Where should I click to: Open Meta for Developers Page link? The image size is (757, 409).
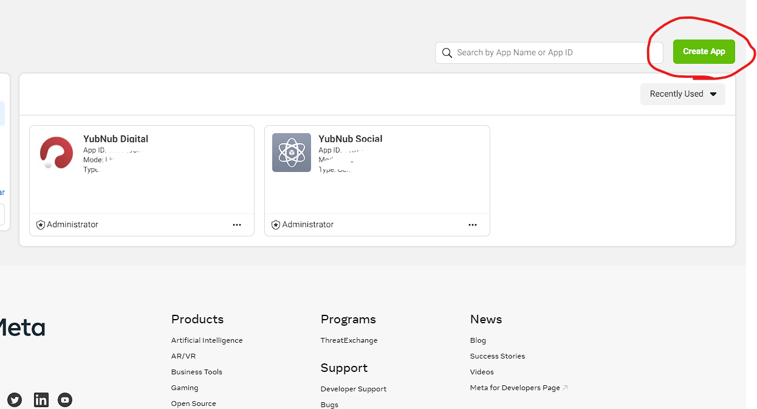pyautogui.click(x=519, y=388)
